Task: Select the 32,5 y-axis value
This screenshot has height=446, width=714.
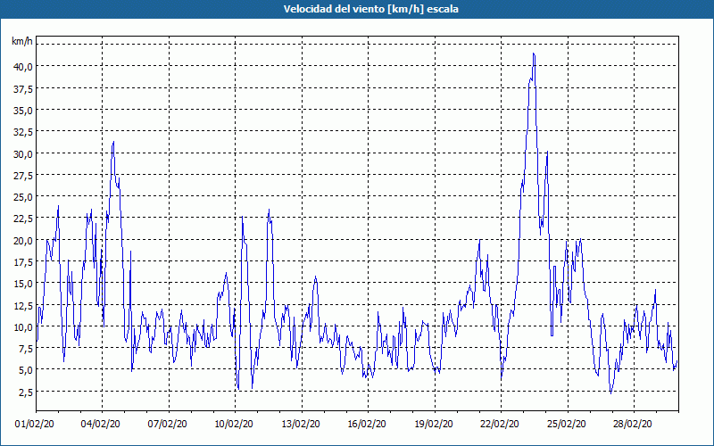Action: 23,132
